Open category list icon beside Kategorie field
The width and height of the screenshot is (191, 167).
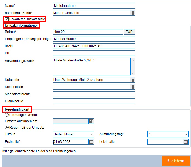(x=132, y=80)
